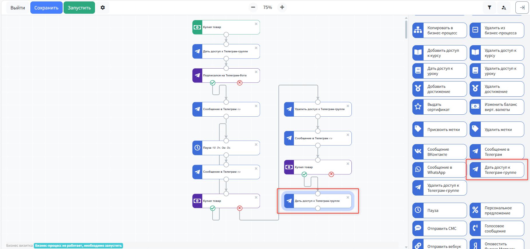
Task: Collapse the right sidebar panel
Action: [522, 8]
